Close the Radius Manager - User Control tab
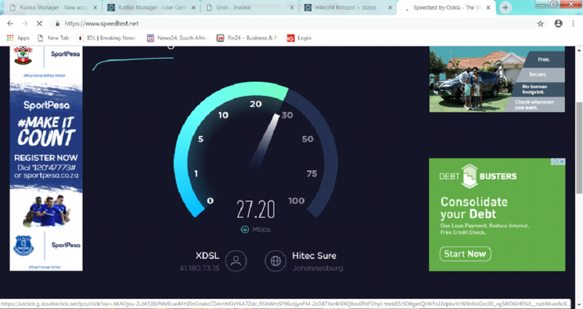Image resolution: width=583 pixels, height=309 pixels. click(193, 7)
